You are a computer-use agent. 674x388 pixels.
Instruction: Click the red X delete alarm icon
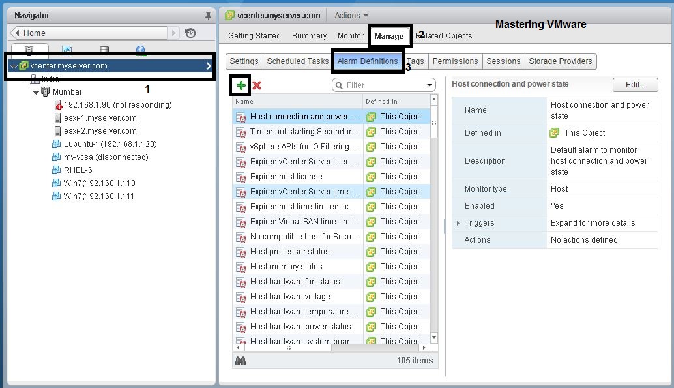257,85
